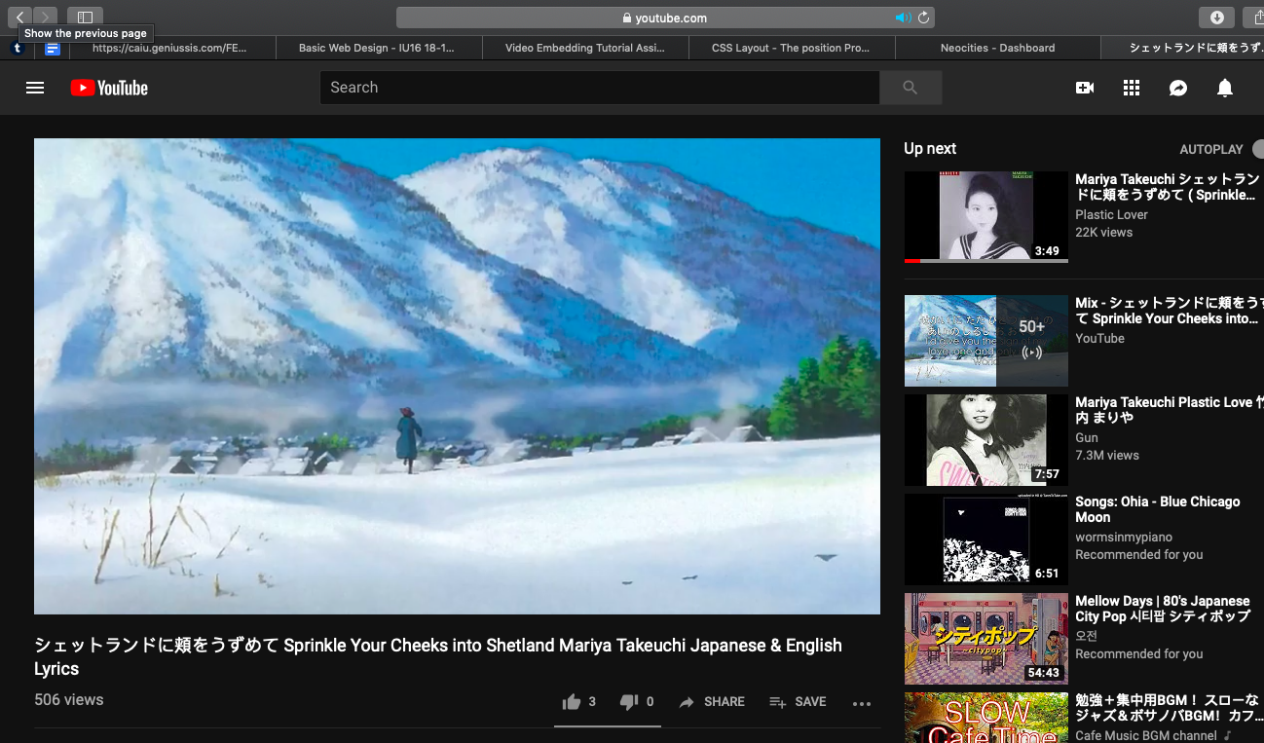Go forward using Safari's forward arrow
The width and height of the screenshot is (1264, 743).
point(46,17)
